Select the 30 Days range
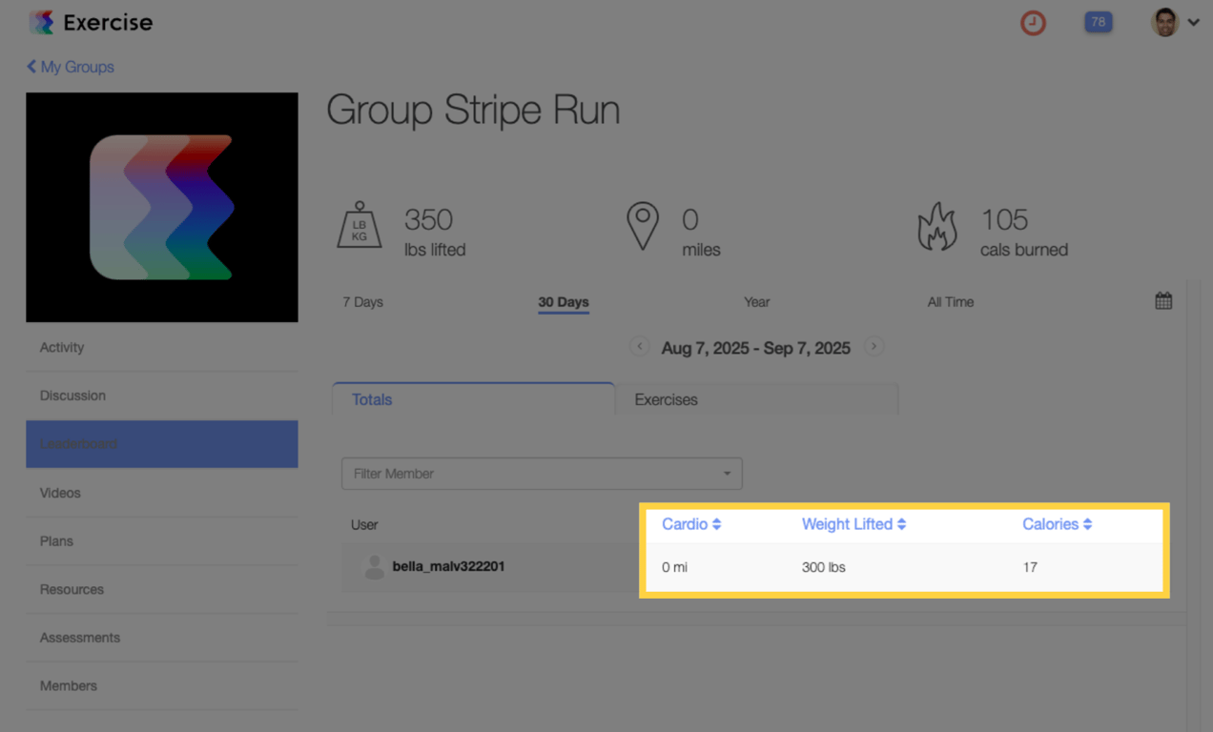 click(564, 302)
